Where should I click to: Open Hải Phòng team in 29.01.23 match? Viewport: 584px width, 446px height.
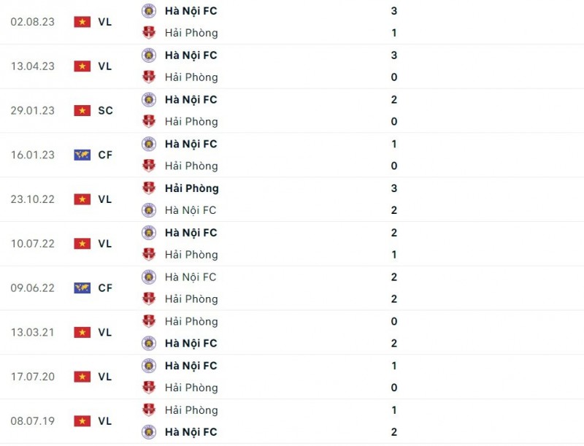[191, 122]
